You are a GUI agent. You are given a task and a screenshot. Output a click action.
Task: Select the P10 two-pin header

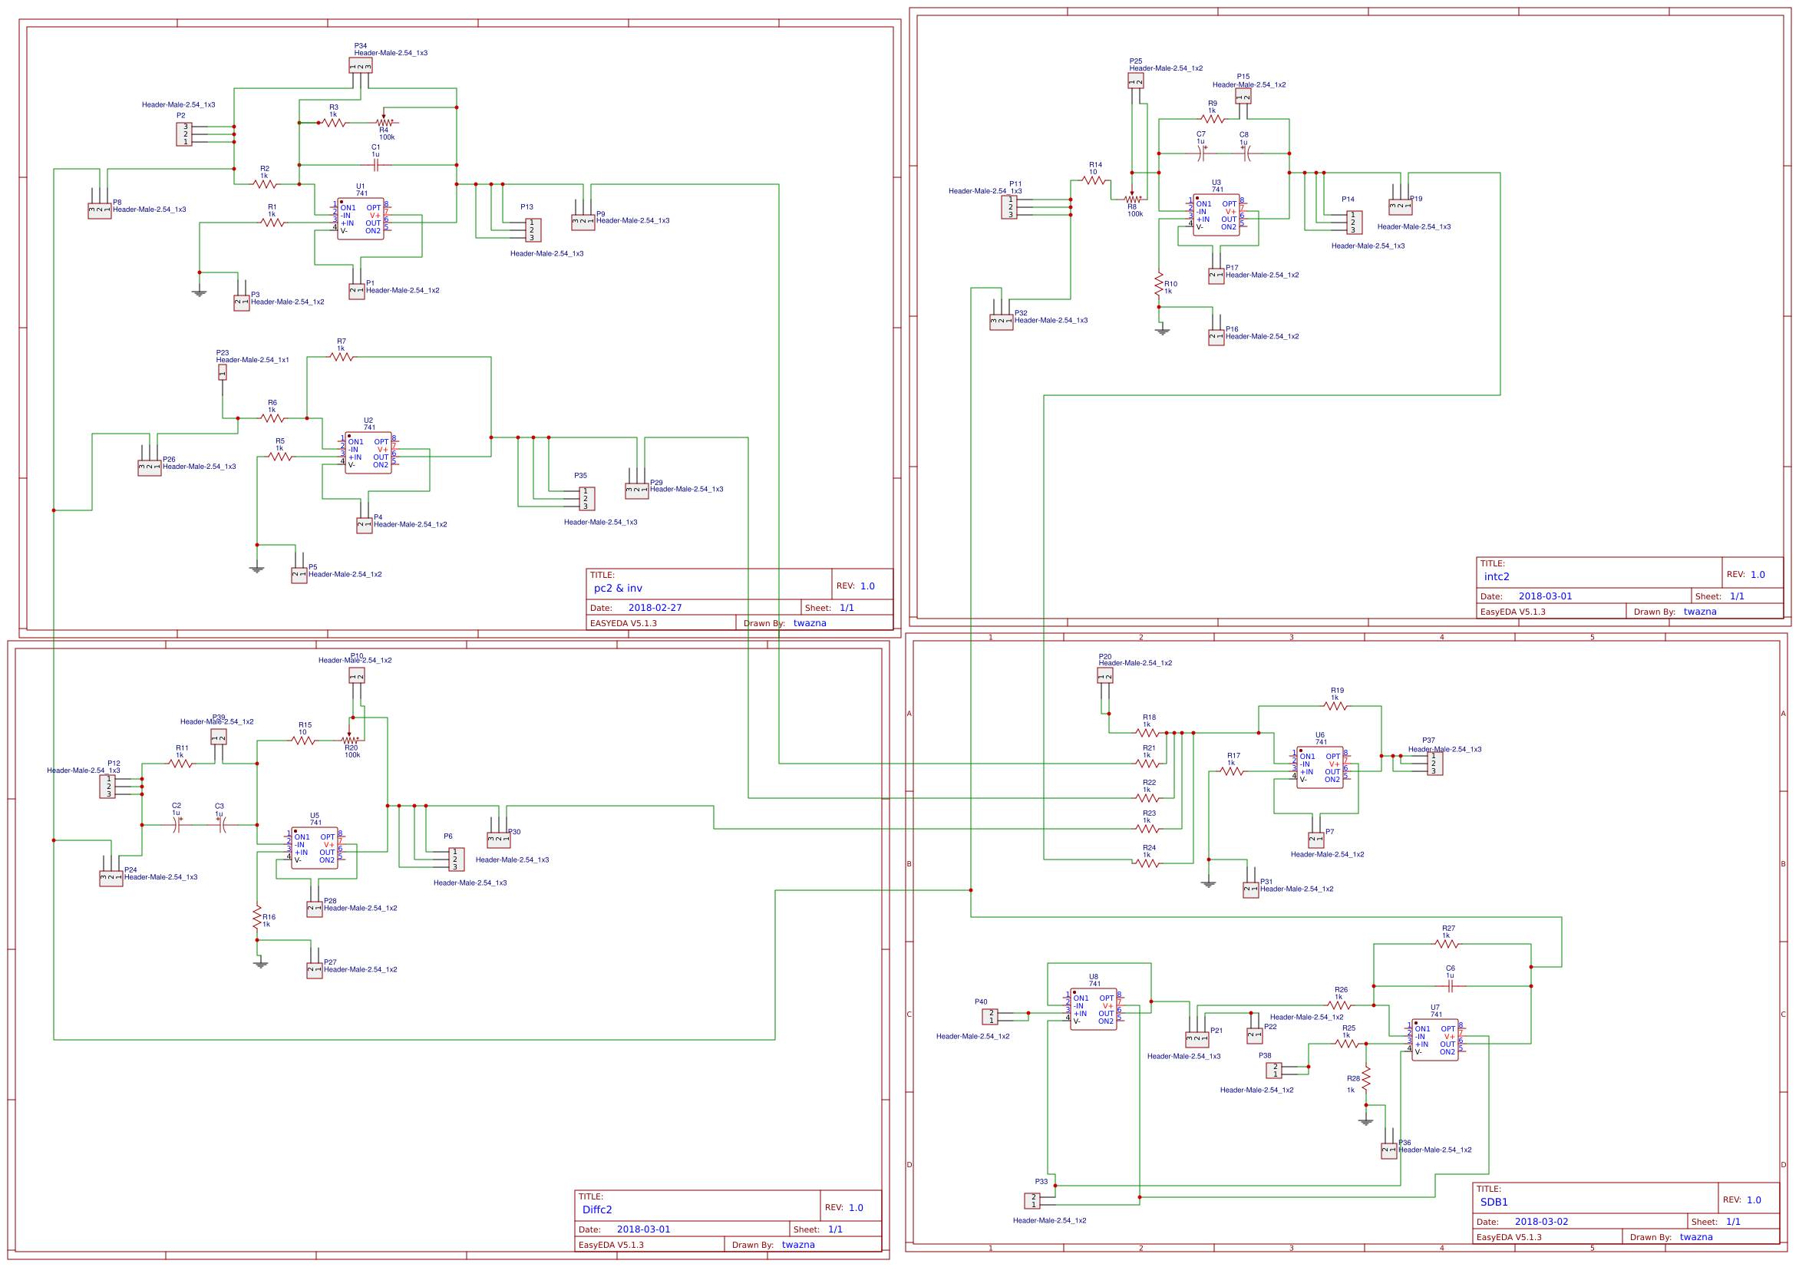coord(357,675)
